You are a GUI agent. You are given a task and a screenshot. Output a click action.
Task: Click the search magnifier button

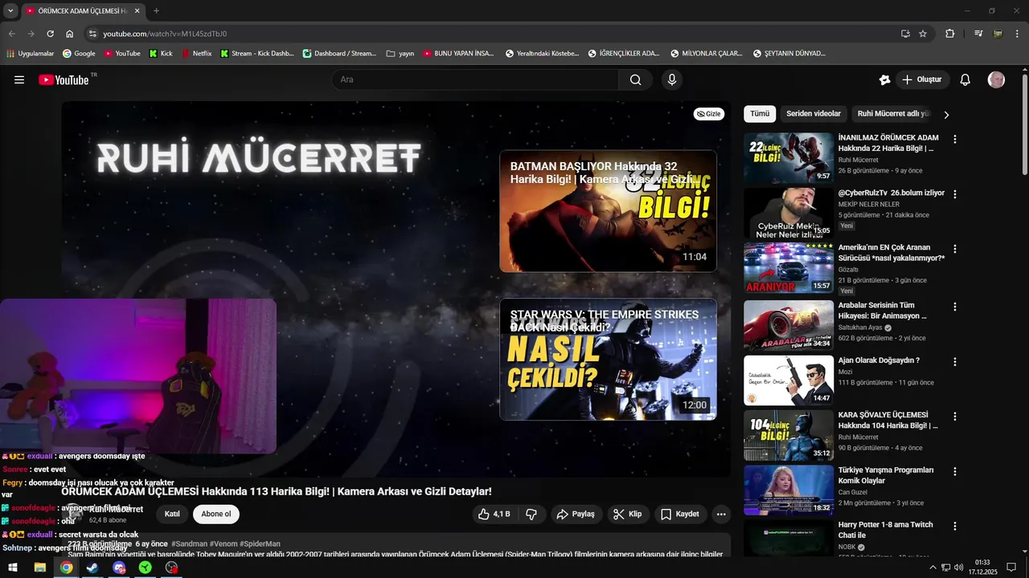click(x=635, y=79)
